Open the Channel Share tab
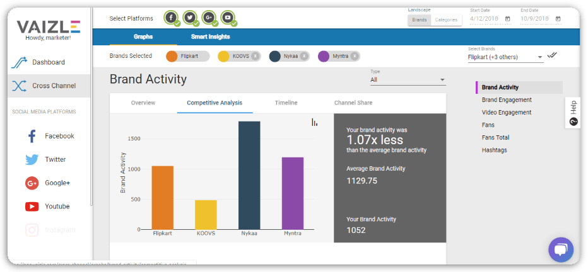This screenshot has height=272, width=588. click(x=353, y=103)
